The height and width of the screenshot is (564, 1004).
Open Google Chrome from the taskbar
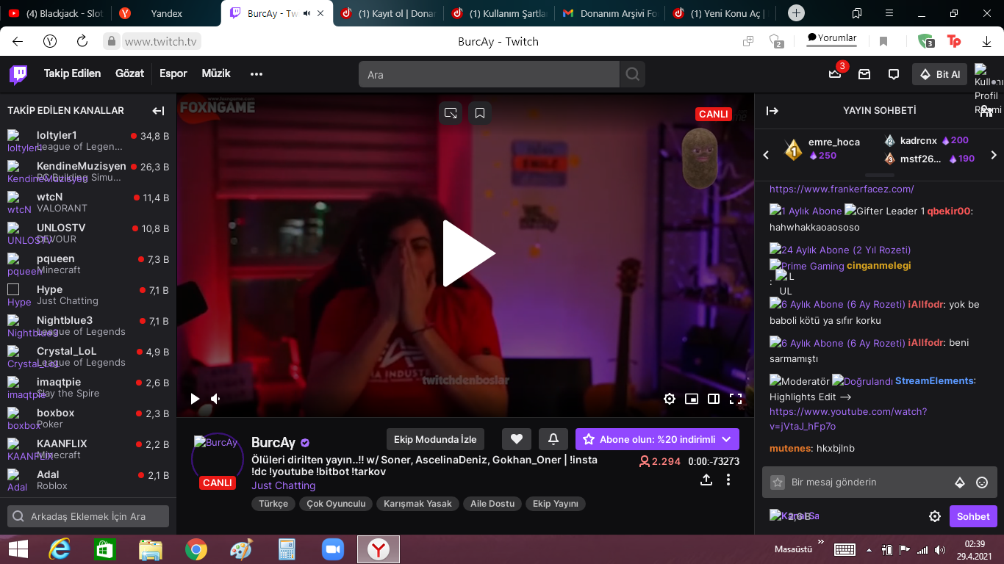coord(196,549)
